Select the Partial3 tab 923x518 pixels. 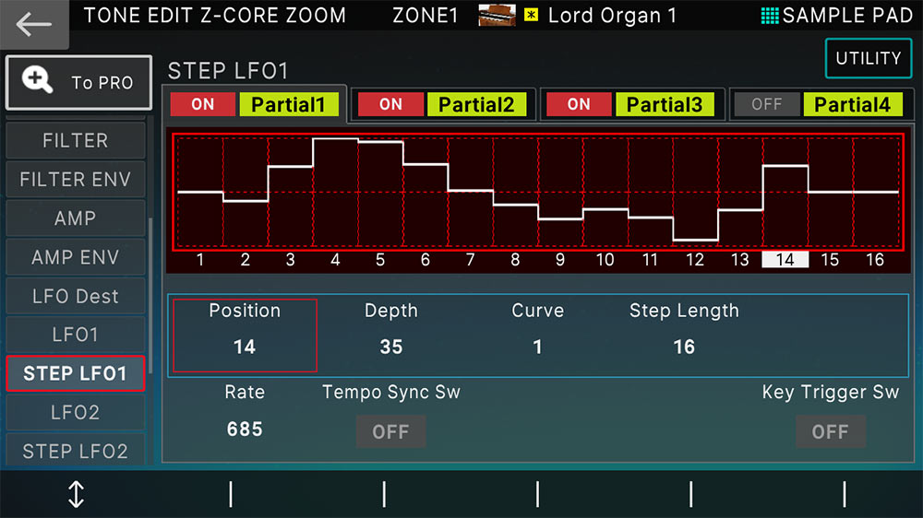[x=664, y=104]
